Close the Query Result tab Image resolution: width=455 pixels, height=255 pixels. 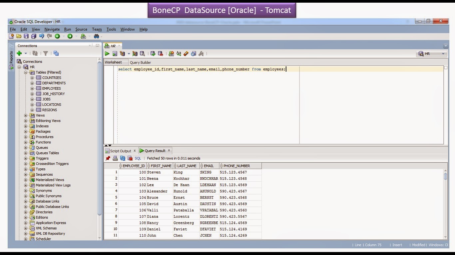(169, 150)
